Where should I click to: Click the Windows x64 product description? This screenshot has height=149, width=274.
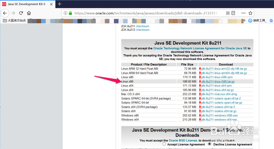pyautogui.click(x=130, y=120)
